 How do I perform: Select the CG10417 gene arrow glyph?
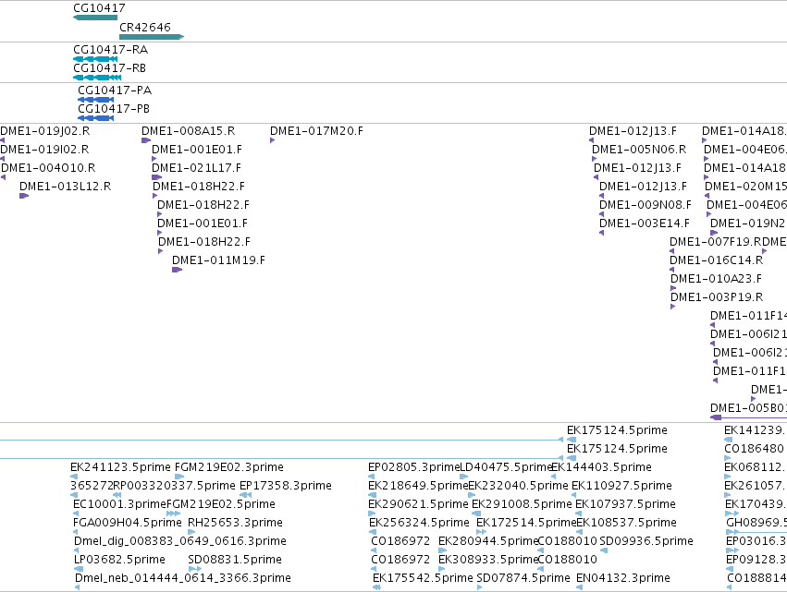coord(95,18)
